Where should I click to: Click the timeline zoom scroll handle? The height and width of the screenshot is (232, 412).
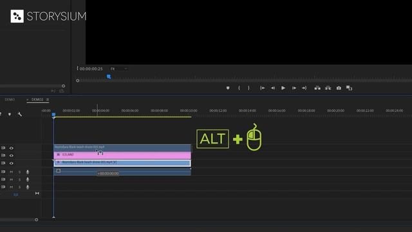coord(37,220)
